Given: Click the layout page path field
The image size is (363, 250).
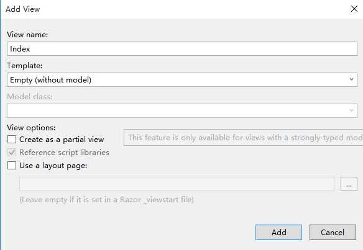Looking at the screenshot, I should 177,184.
